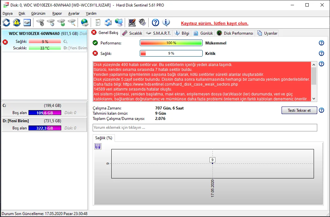The image size is (330, 217).
Task: Click the disk with magnifying glass icon
Action: pyautogui.click(x=72, y=22)
